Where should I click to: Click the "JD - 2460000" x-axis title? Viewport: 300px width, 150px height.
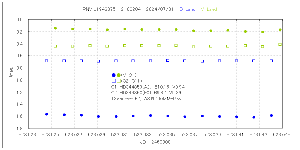[x=155, y=142]
